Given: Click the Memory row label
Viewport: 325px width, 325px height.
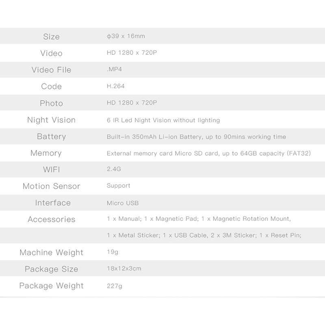Looking at the screenshot, I should tap(46, 153).
